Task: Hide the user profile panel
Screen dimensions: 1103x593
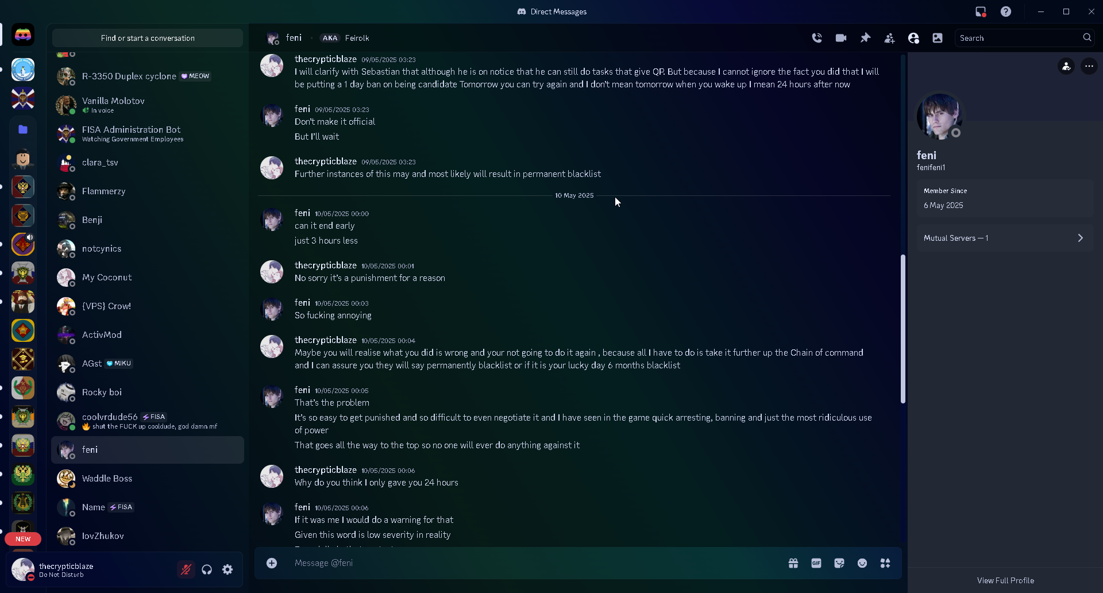Action: click(913, 38)
